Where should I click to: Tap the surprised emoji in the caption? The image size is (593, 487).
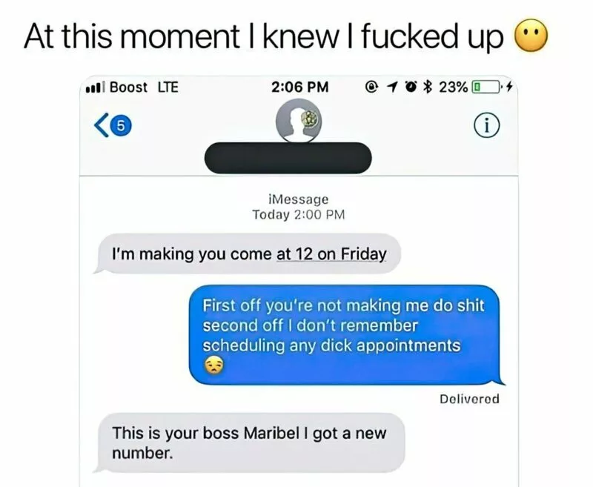point(531,36)
